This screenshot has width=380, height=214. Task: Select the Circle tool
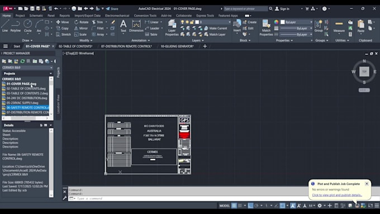point(27,26)
